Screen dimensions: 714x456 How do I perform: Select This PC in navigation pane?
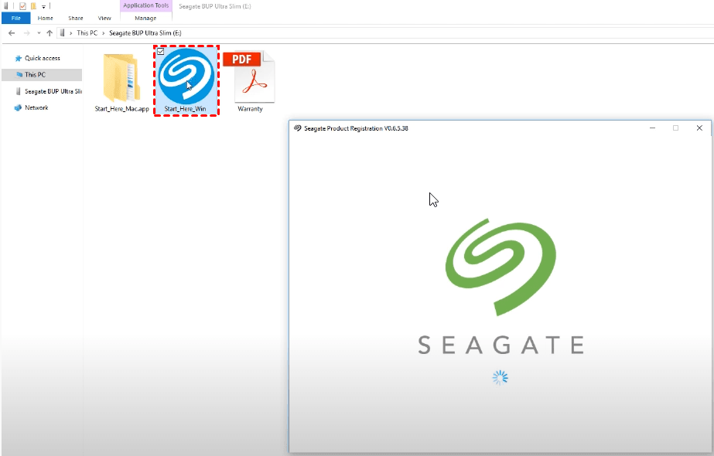pos(42,75)
